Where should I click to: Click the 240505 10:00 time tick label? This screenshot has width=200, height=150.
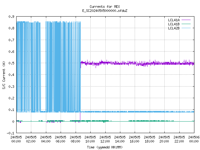[x=90, y=139]
